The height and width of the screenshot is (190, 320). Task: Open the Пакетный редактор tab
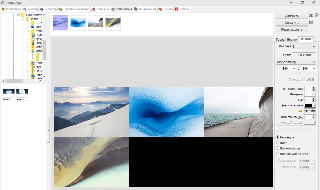(74, 9)
